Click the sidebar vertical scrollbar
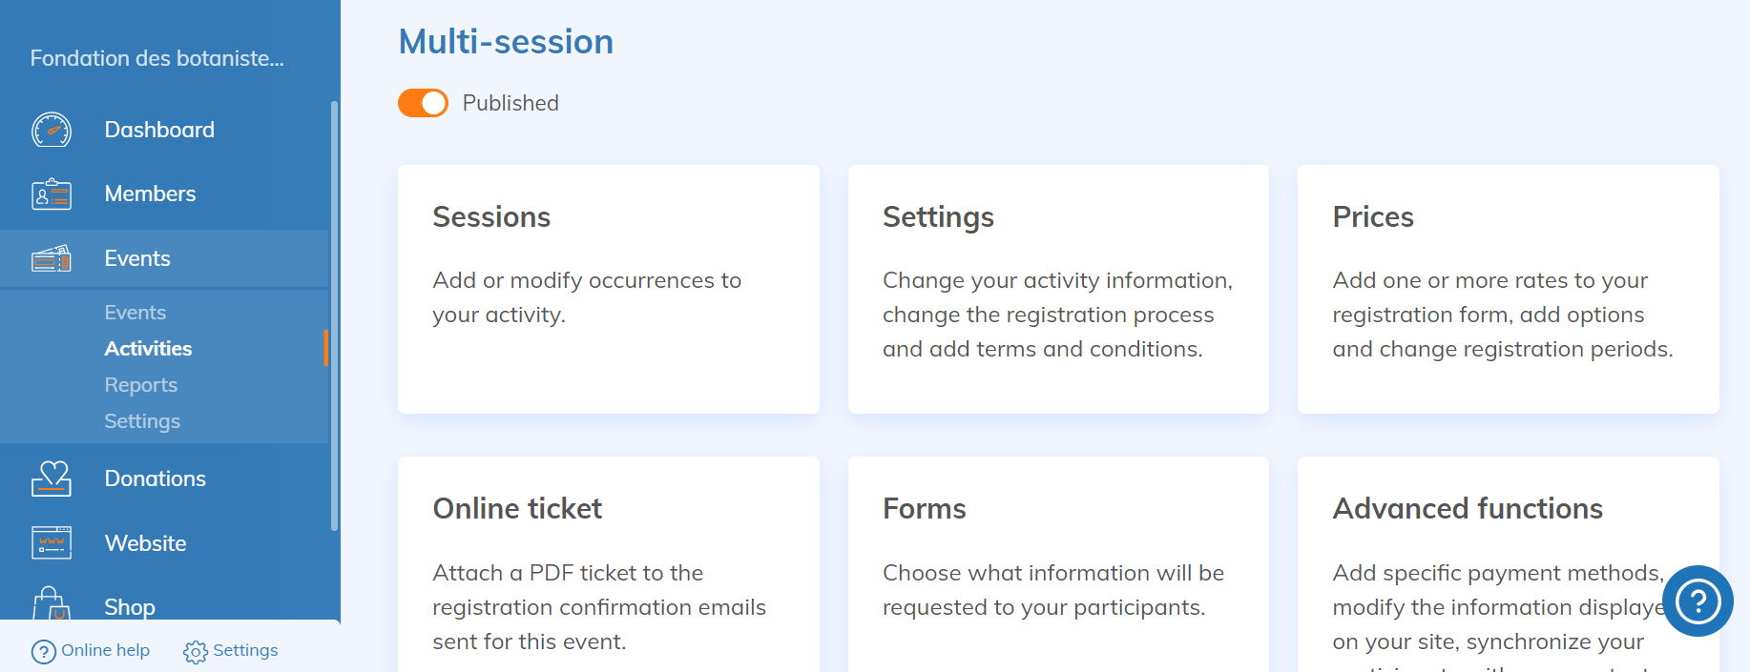 coord(334,315)
